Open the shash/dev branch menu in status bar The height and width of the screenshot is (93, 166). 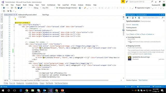point(158,87)
